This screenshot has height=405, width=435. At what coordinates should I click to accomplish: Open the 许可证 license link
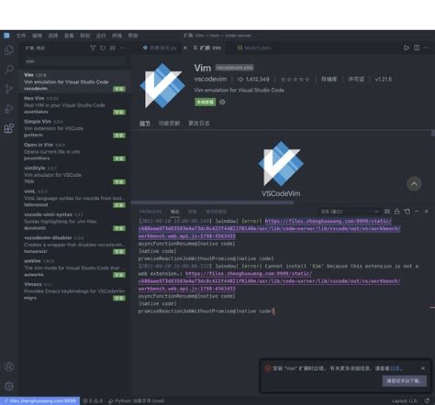pos(356,79)
